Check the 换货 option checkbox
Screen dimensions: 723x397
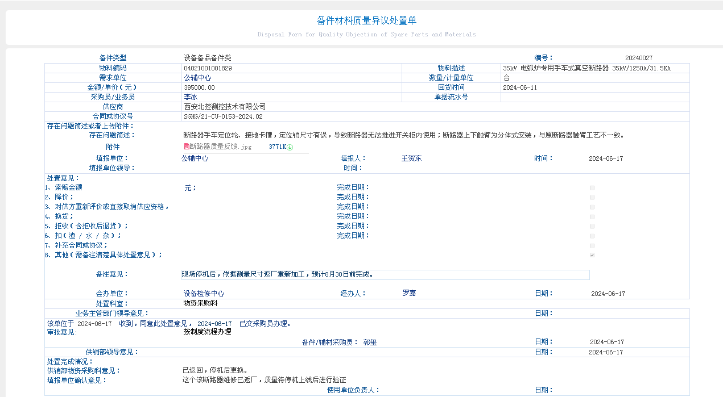[592, 216]
